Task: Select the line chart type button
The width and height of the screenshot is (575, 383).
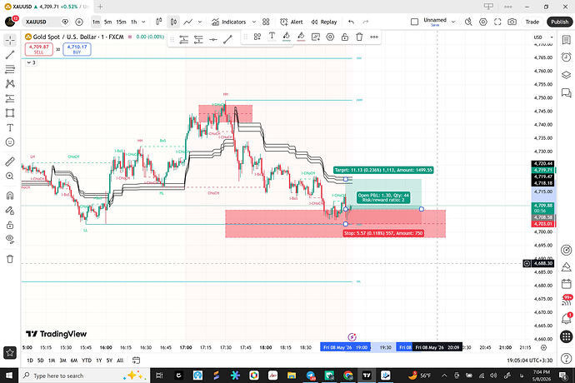Action: coord(188,22)
